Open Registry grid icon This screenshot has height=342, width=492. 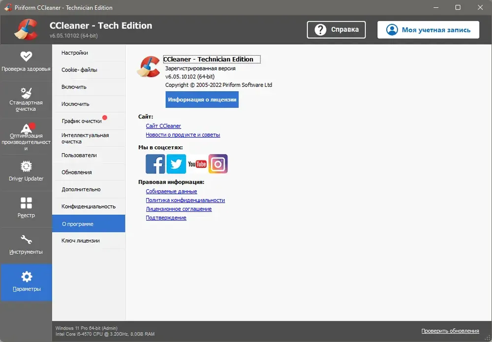pyautogui.click(x=26, y=203)
